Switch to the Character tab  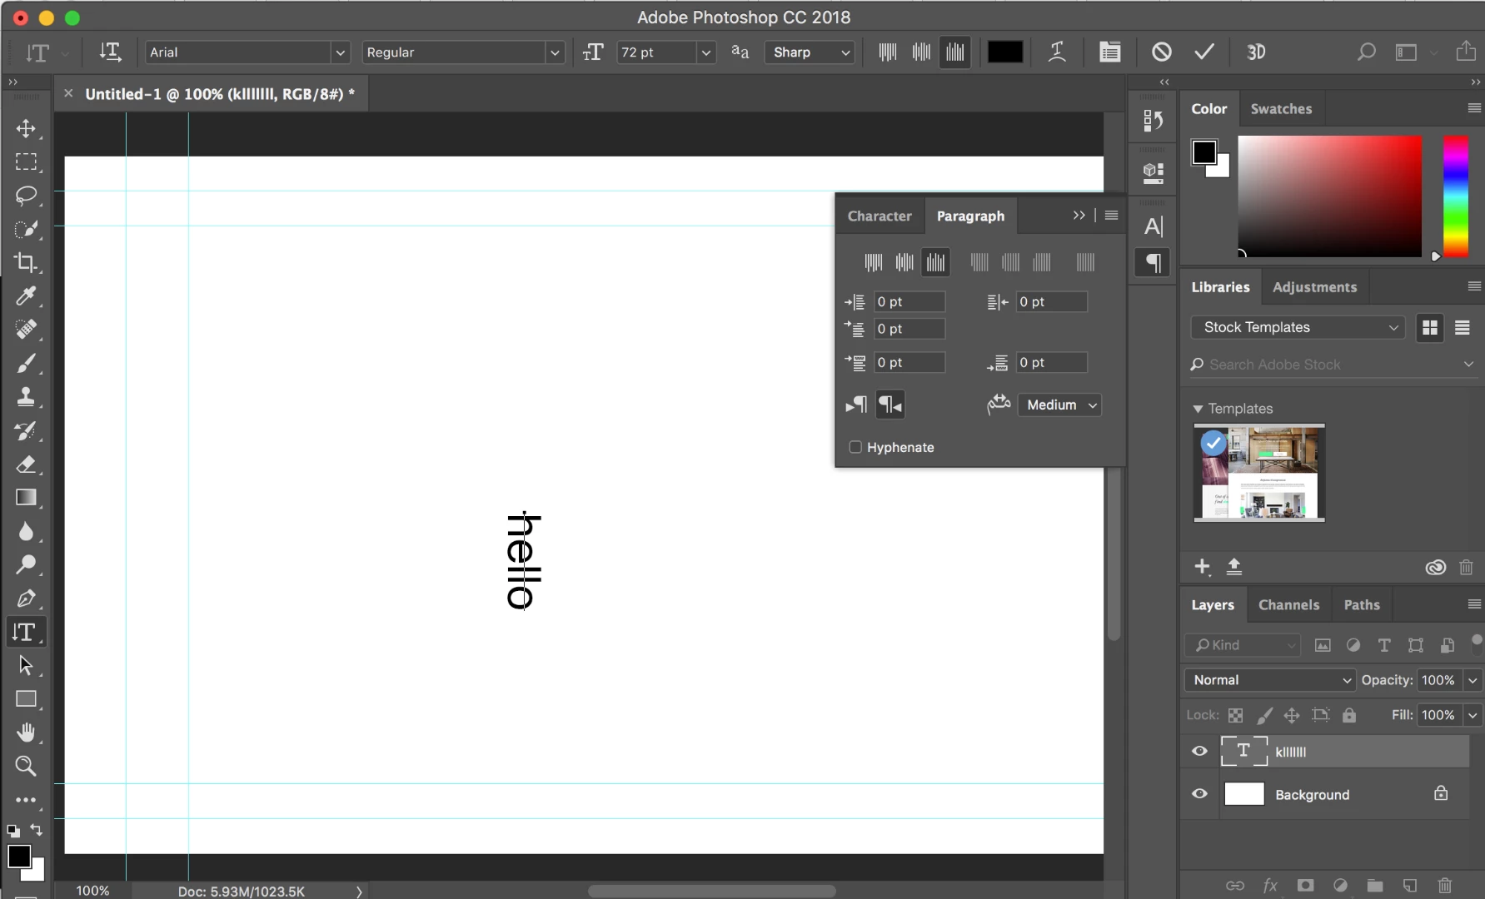click(880, 216)
